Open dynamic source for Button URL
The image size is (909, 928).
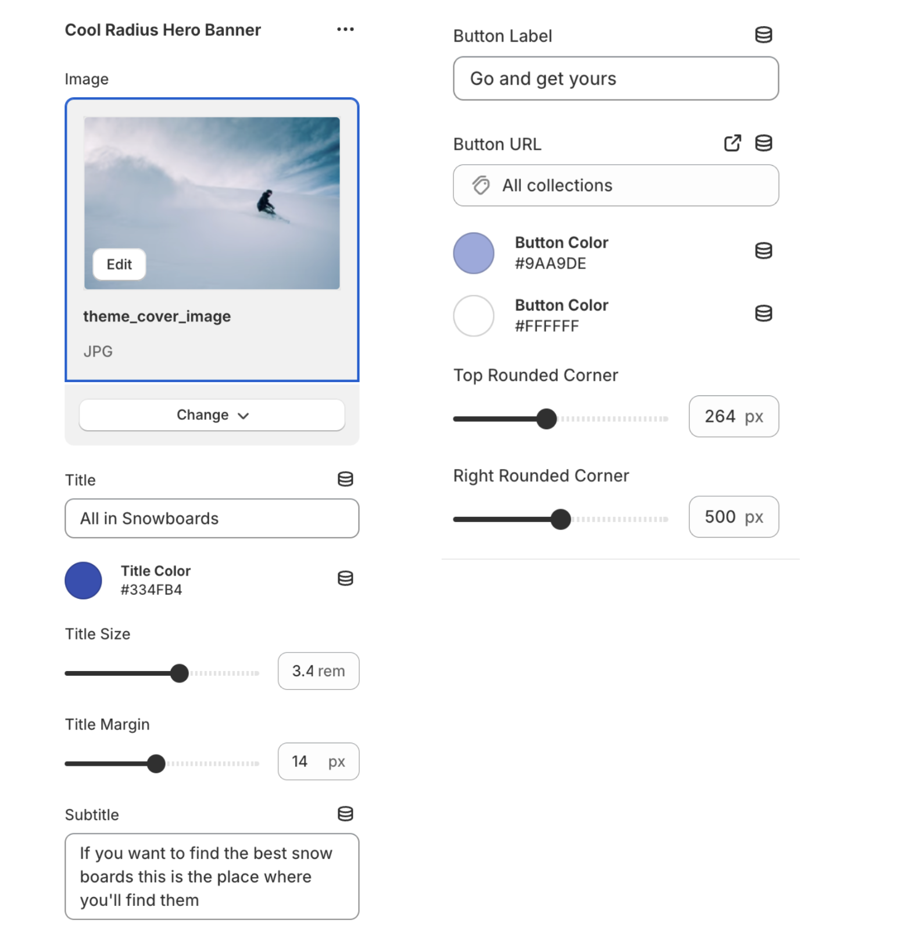click(x=763, y=142)
